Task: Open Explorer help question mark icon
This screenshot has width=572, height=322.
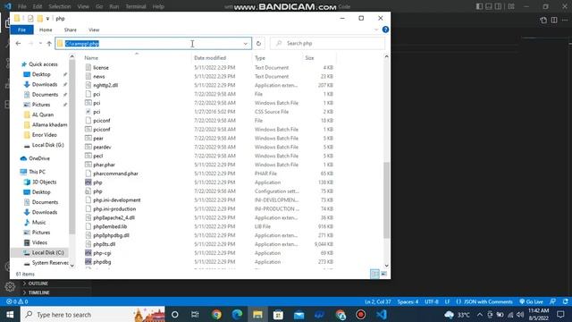Action: (x=385, y=30)
